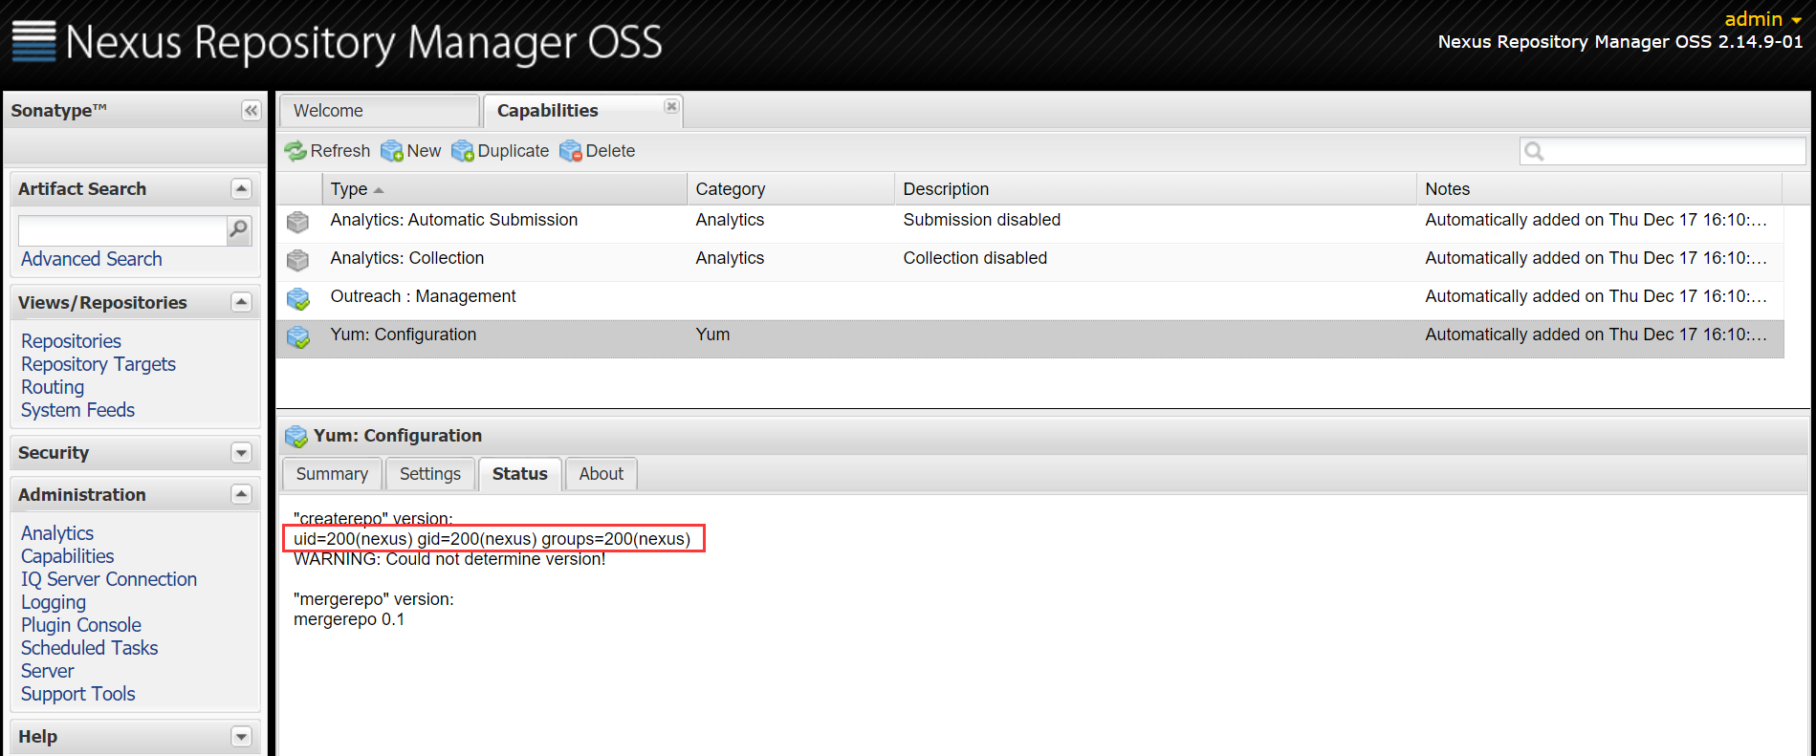This screenshot has width=1816, height=756.
Task: Click the Delete capability button
Action: pyautogui.click(x=598, y=151)
